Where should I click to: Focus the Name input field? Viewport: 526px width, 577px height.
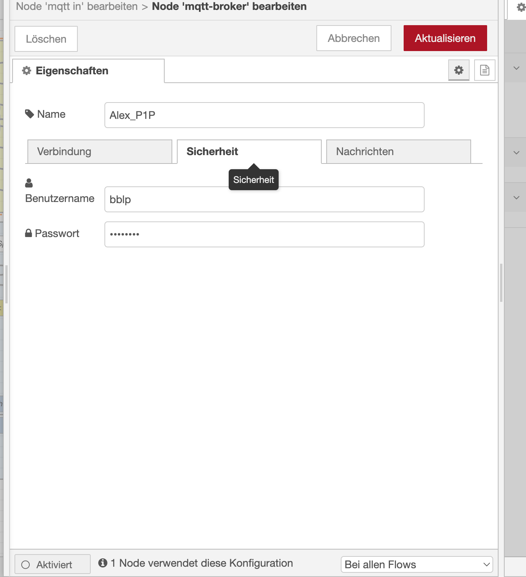coord(265,115)
